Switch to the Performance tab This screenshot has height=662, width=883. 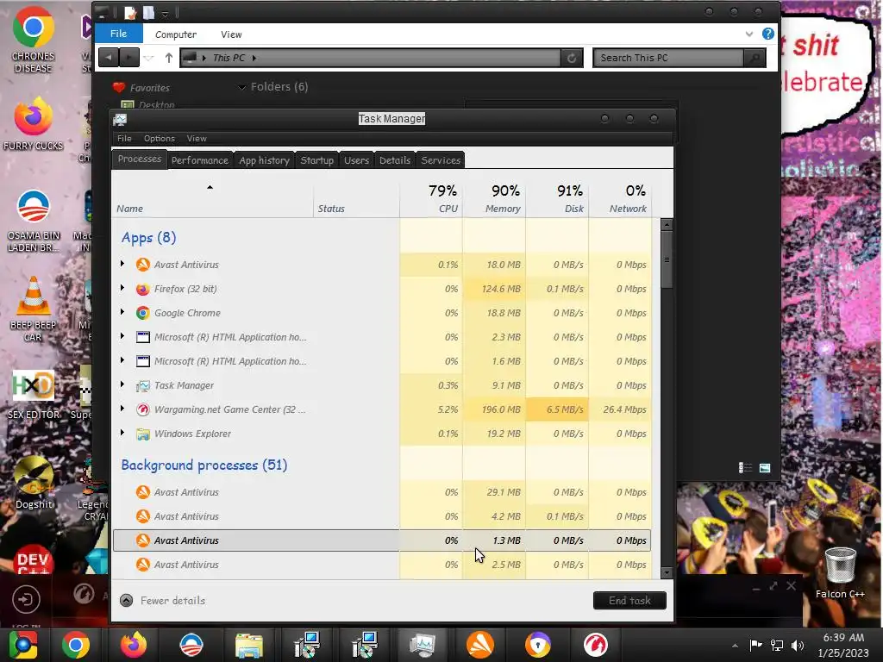[x=200, y=159]
